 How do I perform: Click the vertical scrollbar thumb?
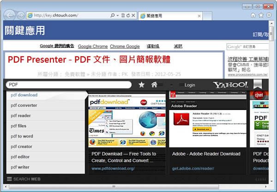point(271,34)
